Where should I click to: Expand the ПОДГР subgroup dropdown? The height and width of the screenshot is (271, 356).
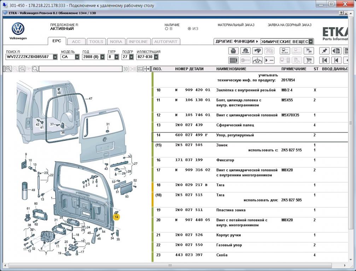(x=131, y=57)
